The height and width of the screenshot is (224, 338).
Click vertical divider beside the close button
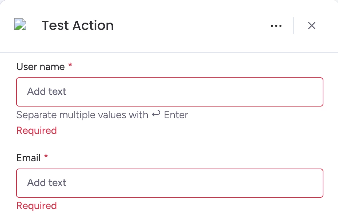(294, 26)
